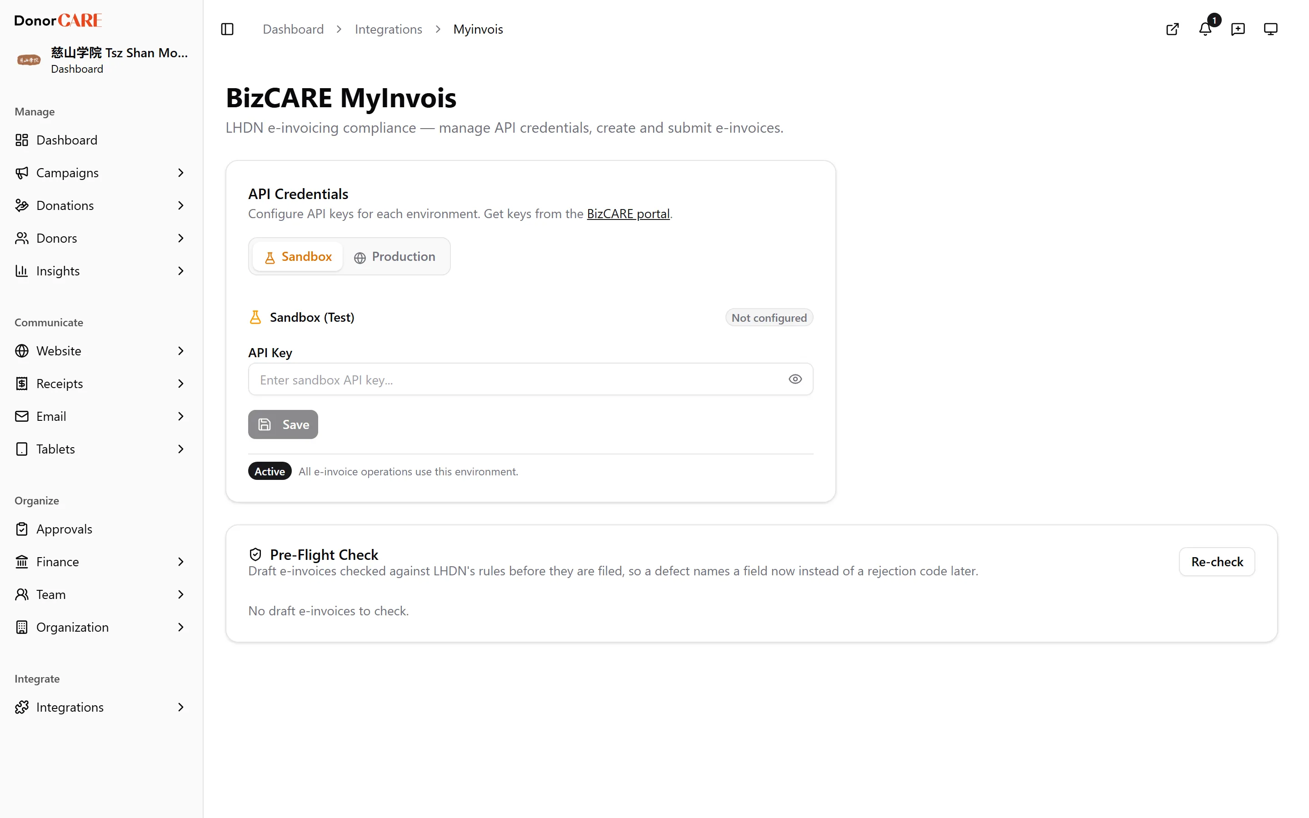This screenshot has height=818, width=1309.
Task: Expand the Integrations menu chevron
Action: [180, 708]
